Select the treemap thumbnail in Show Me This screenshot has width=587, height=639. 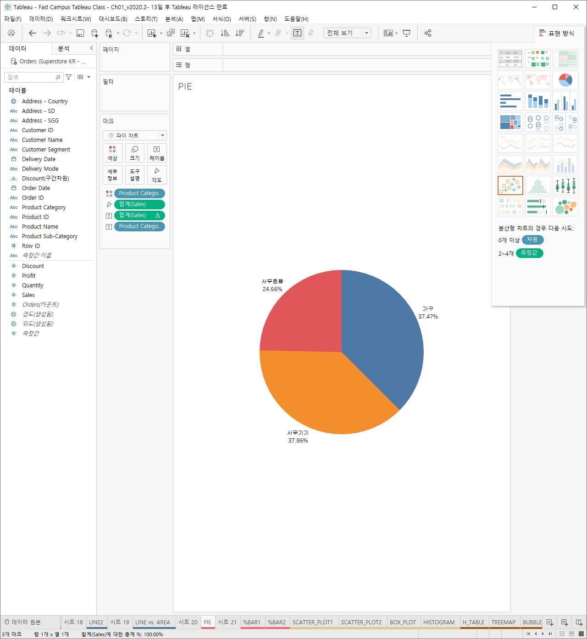pos(510,122)
